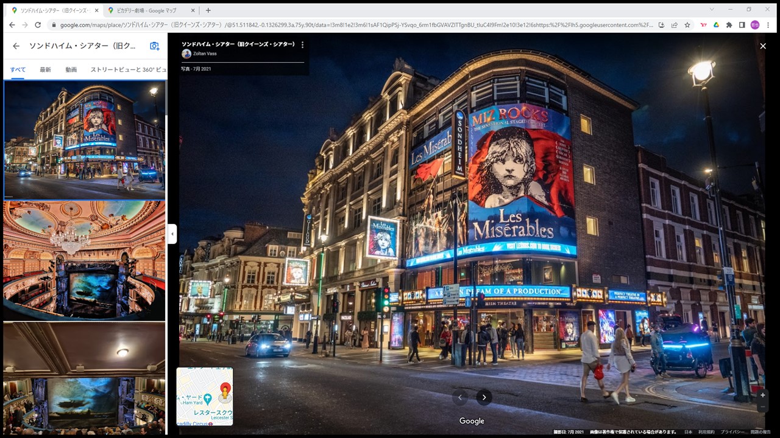Screen dimensions: 780x438
Task: Click the 日本 footer link
Action: point(688,432)
